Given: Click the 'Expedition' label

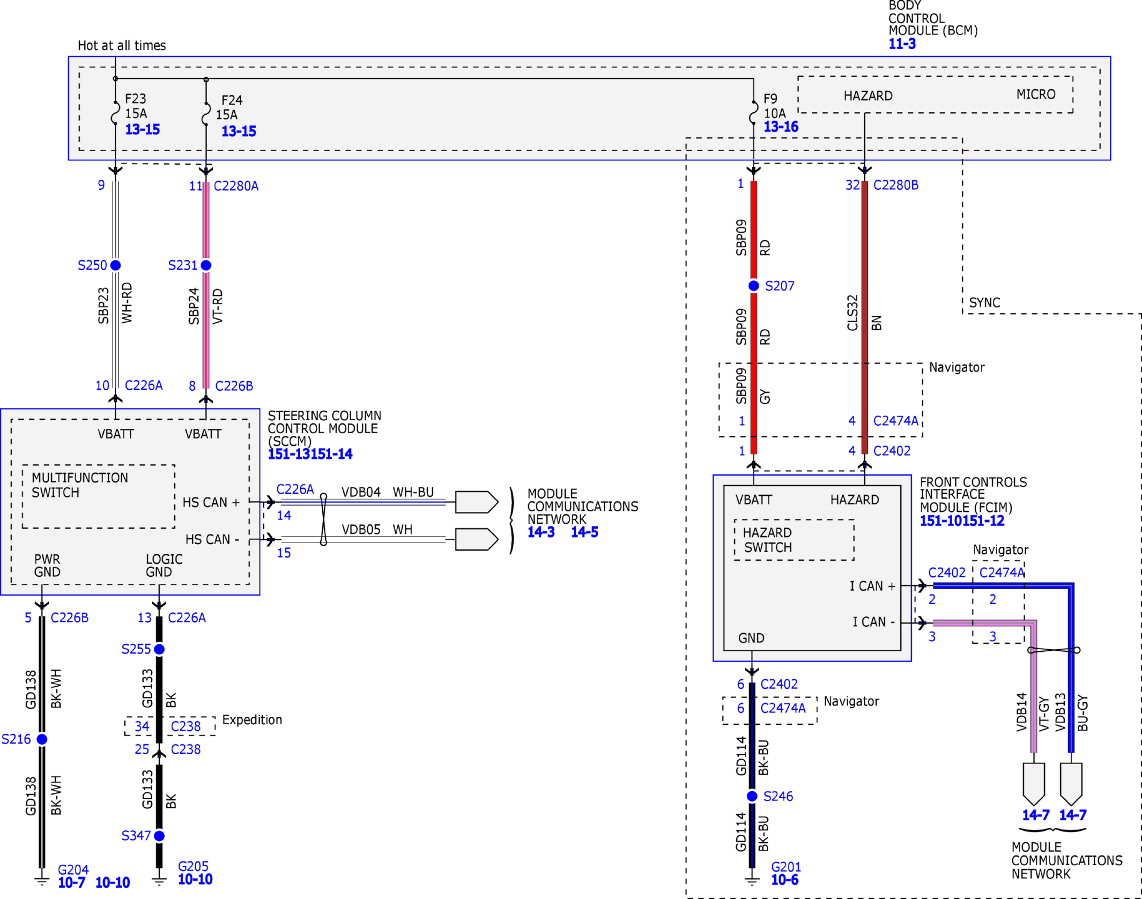Looking at the screenshot, I should click(252, 720).
